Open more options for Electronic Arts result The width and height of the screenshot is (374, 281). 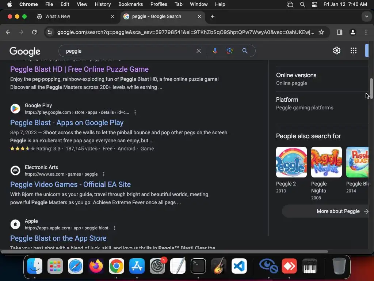click(103, 174)
